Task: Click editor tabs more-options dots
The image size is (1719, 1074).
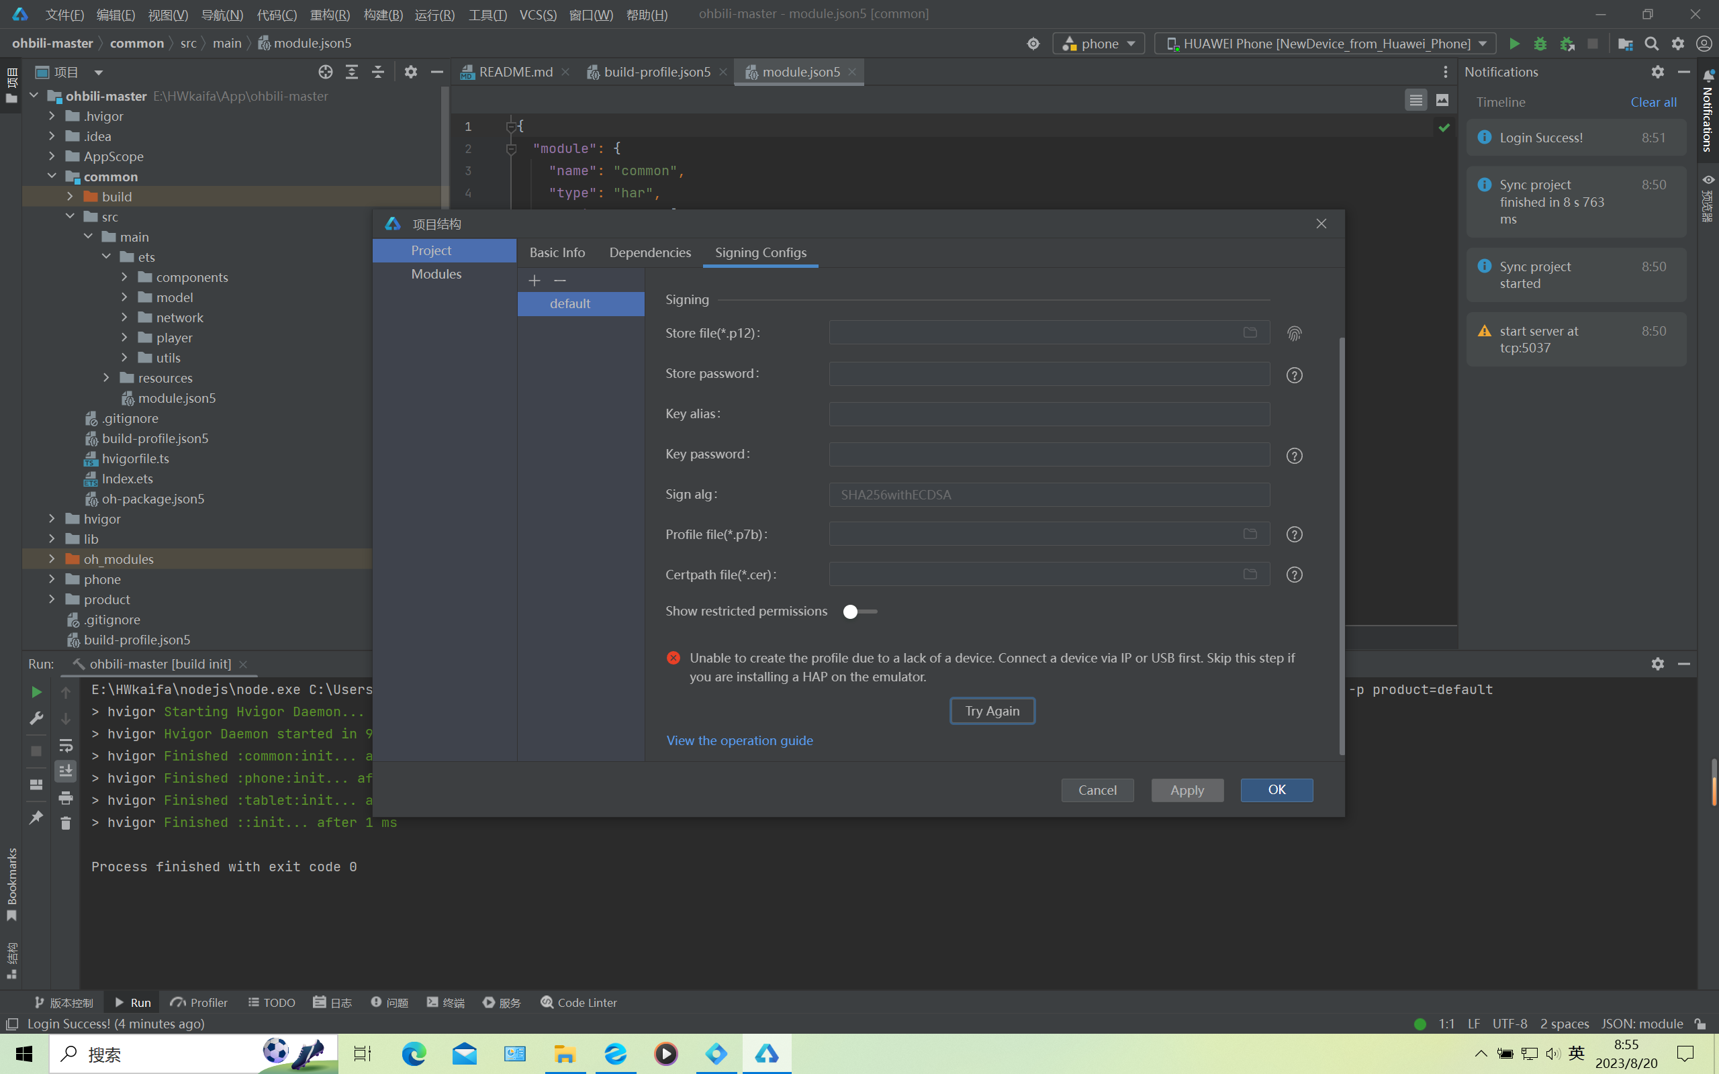Action: tap(1445, 72)
